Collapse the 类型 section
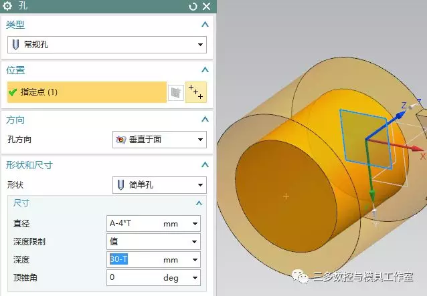 click(x=205, y=25)
